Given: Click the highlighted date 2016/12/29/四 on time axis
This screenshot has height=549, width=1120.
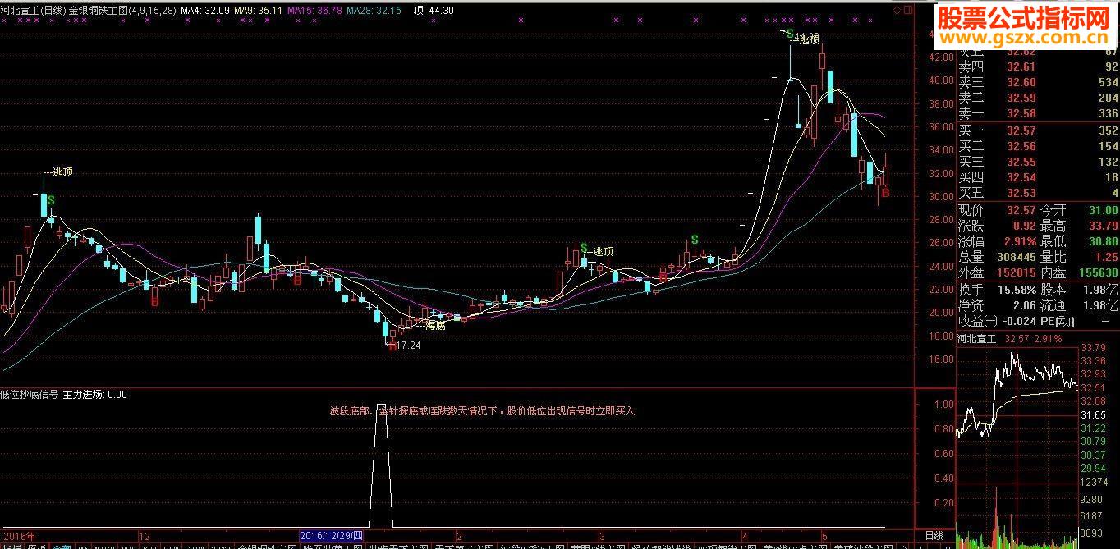Looking at the screenshot, I should tap(332, 535).
